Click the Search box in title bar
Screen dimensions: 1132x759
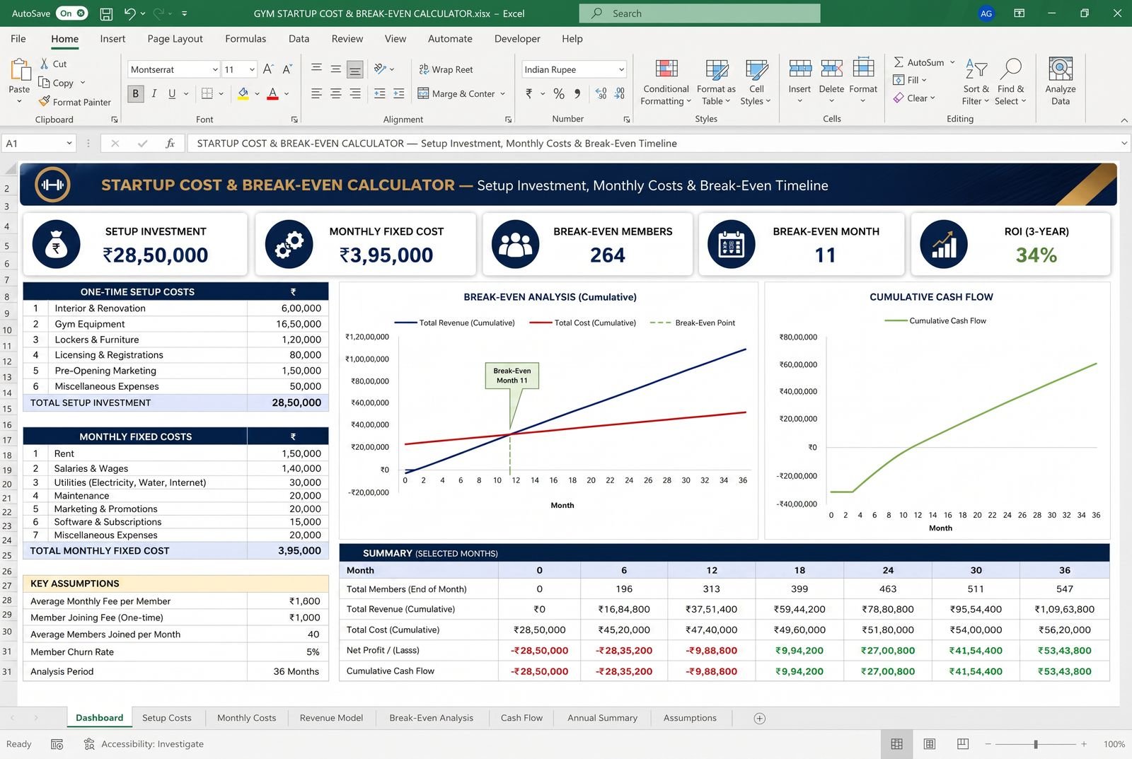[x=700, y=13]
